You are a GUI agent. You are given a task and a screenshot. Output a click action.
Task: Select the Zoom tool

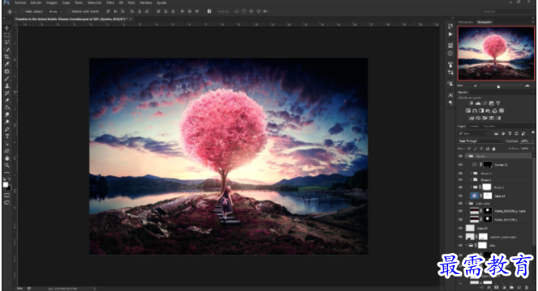coord(6,166)
